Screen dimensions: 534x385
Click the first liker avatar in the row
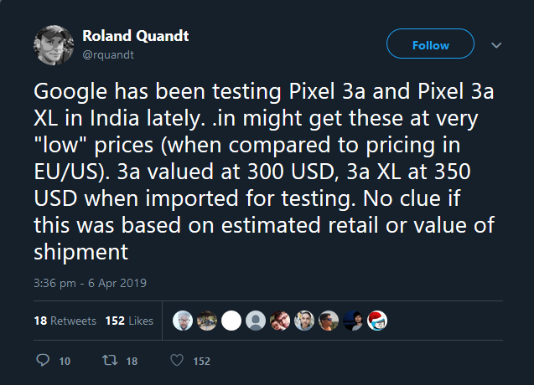[183, 321]
